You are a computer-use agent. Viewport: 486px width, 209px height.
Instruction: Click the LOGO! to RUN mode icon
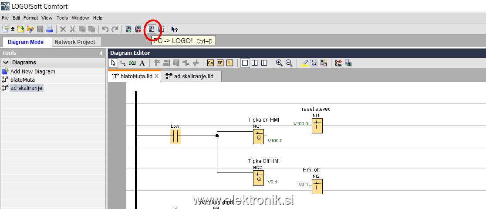tap(128, 29)
